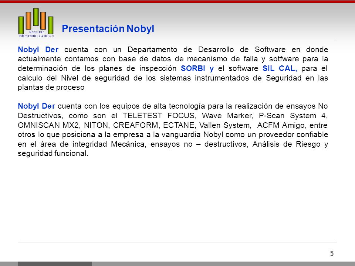Click 'Nobyl Der' starting the second paragraph
The image size is (355, 266).
pos(37,106)
